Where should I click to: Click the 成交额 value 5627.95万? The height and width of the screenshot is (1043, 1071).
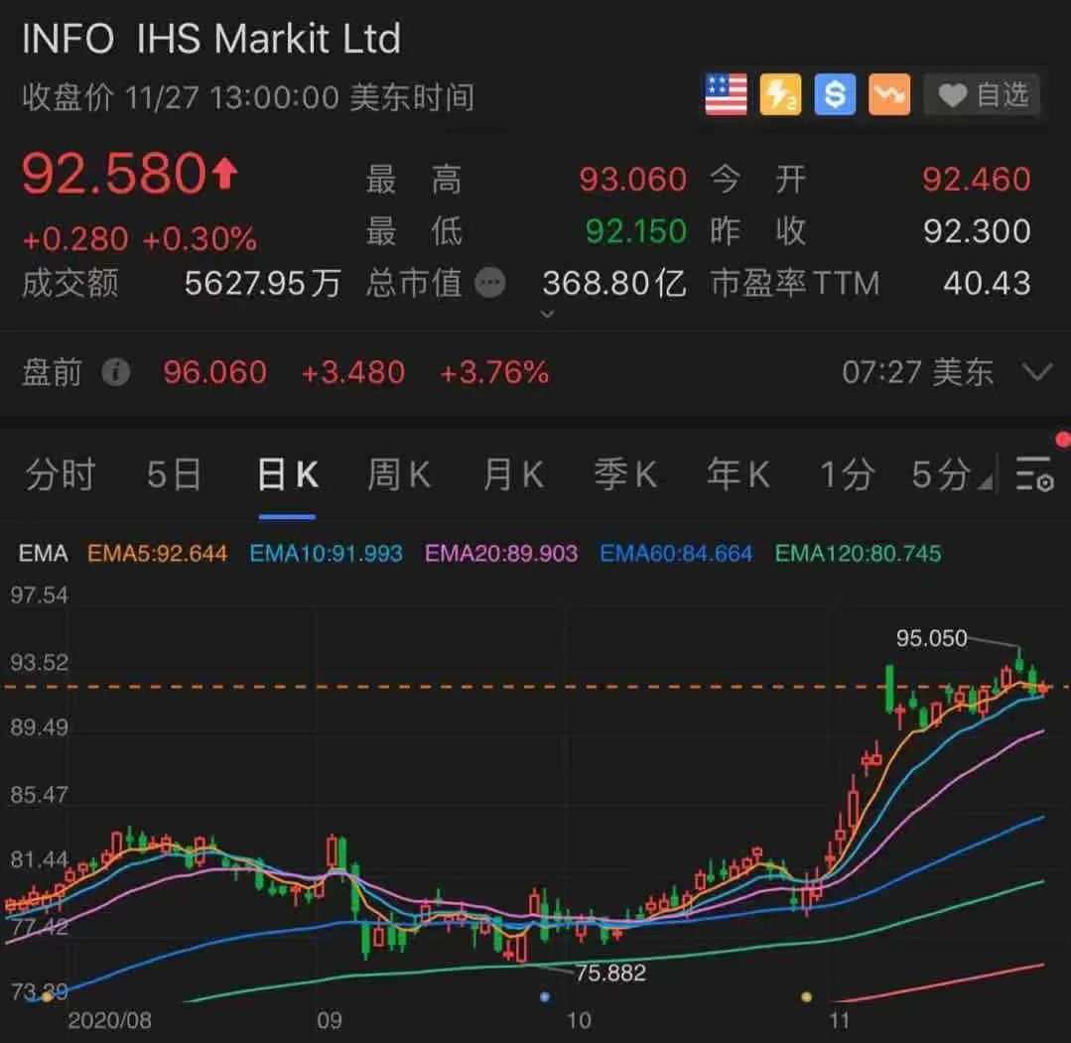click(x=262, y=284)
